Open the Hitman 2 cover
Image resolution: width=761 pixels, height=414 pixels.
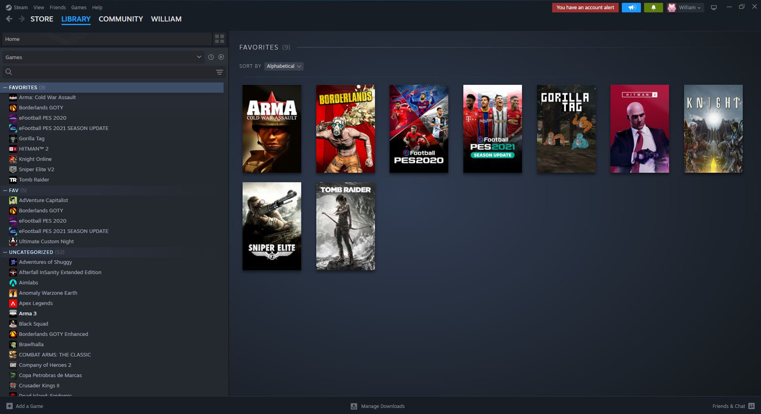coord(640,129)
